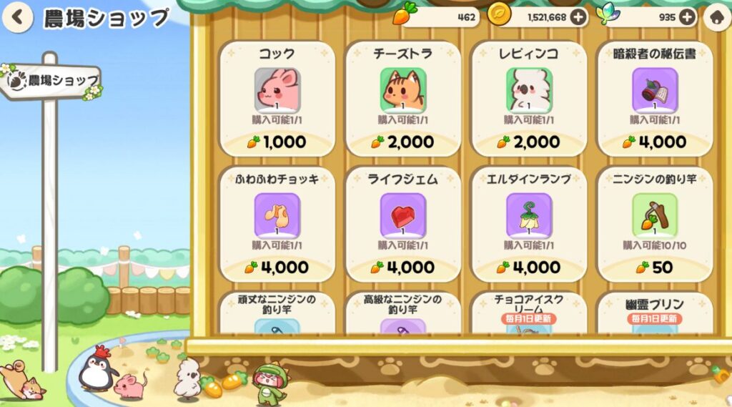
Task: Buy ニンジンの釣り竿 for 50 carrots
Action: click(655, 268)
